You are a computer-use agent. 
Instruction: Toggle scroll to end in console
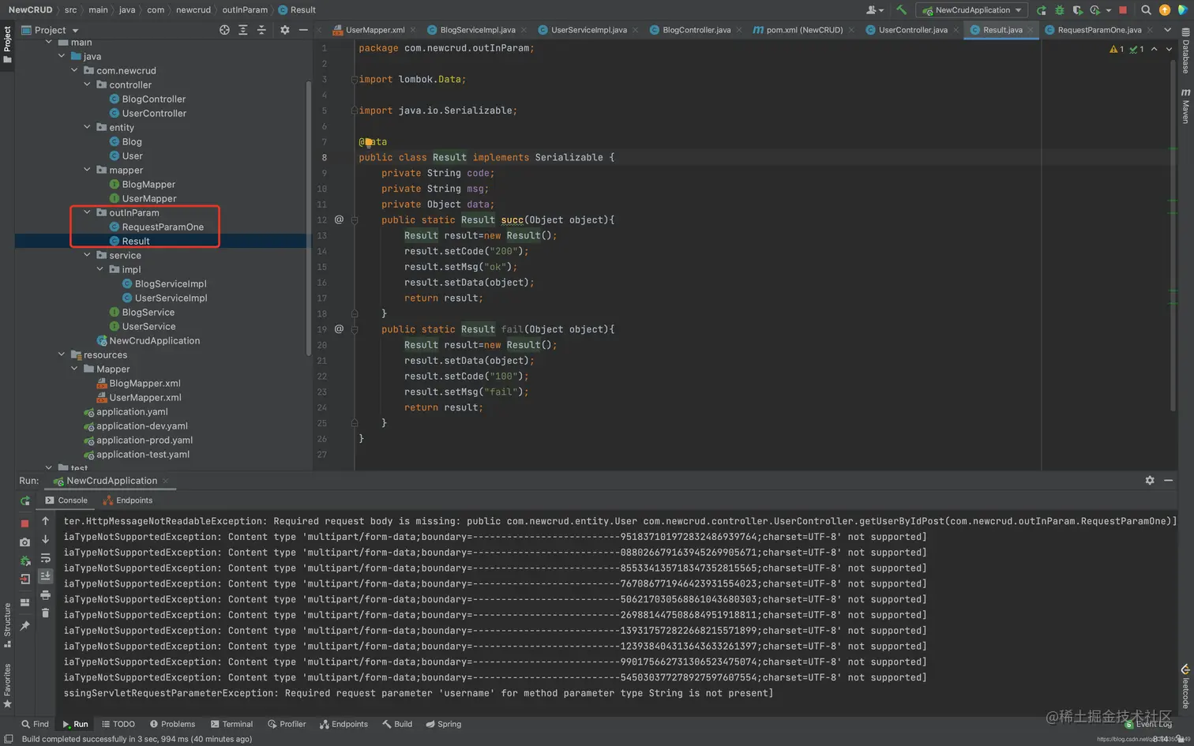tap(45, 576)
